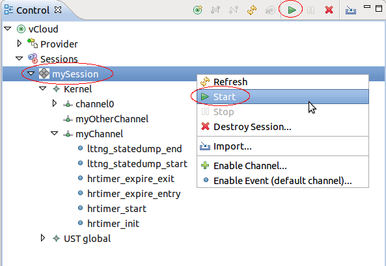Click the Sessions group icon
The image size is (386, 266).
point(33,59)
